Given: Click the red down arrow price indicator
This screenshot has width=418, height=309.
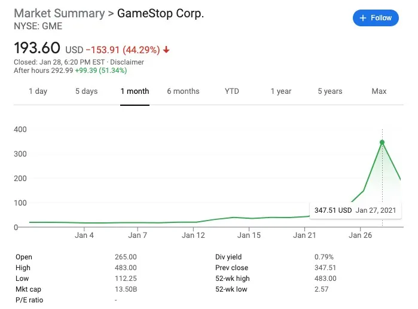Looking at the screenshot, I should tap(166, 50).
